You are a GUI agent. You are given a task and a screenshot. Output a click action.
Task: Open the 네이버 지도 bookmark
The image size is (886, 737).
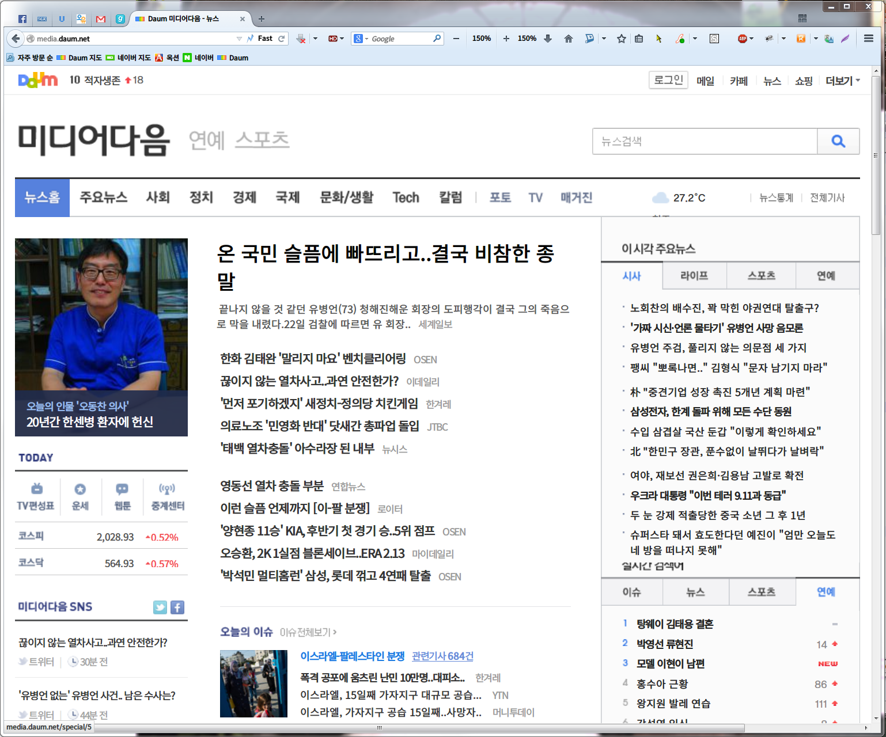pos(128,58)
